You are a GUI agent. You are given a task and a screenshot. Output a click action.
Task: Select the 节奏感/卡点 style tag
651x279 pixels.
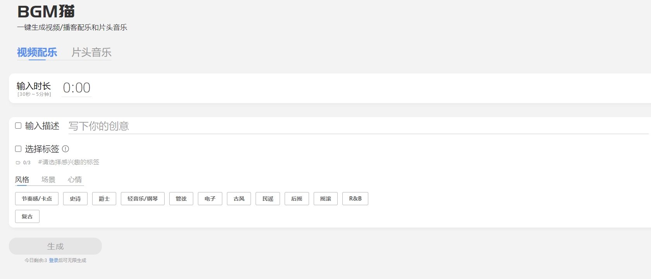tap(37, 199)
